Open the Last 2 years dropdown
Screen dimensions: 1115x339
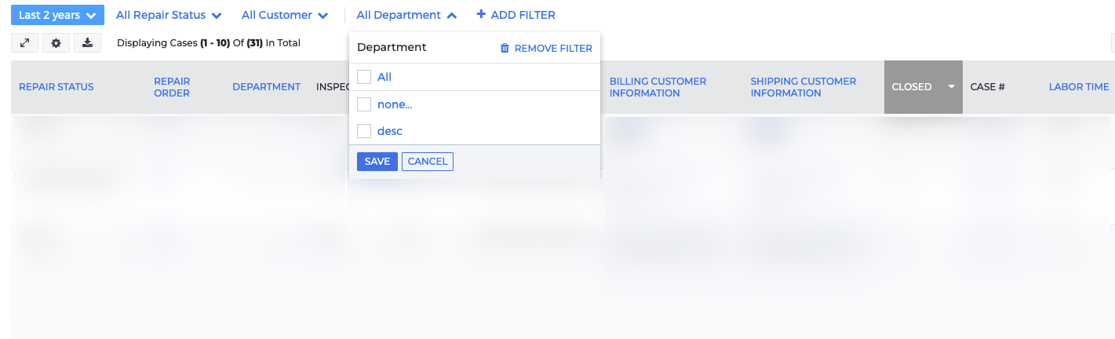pyautogui.click(x=57, y=15)
